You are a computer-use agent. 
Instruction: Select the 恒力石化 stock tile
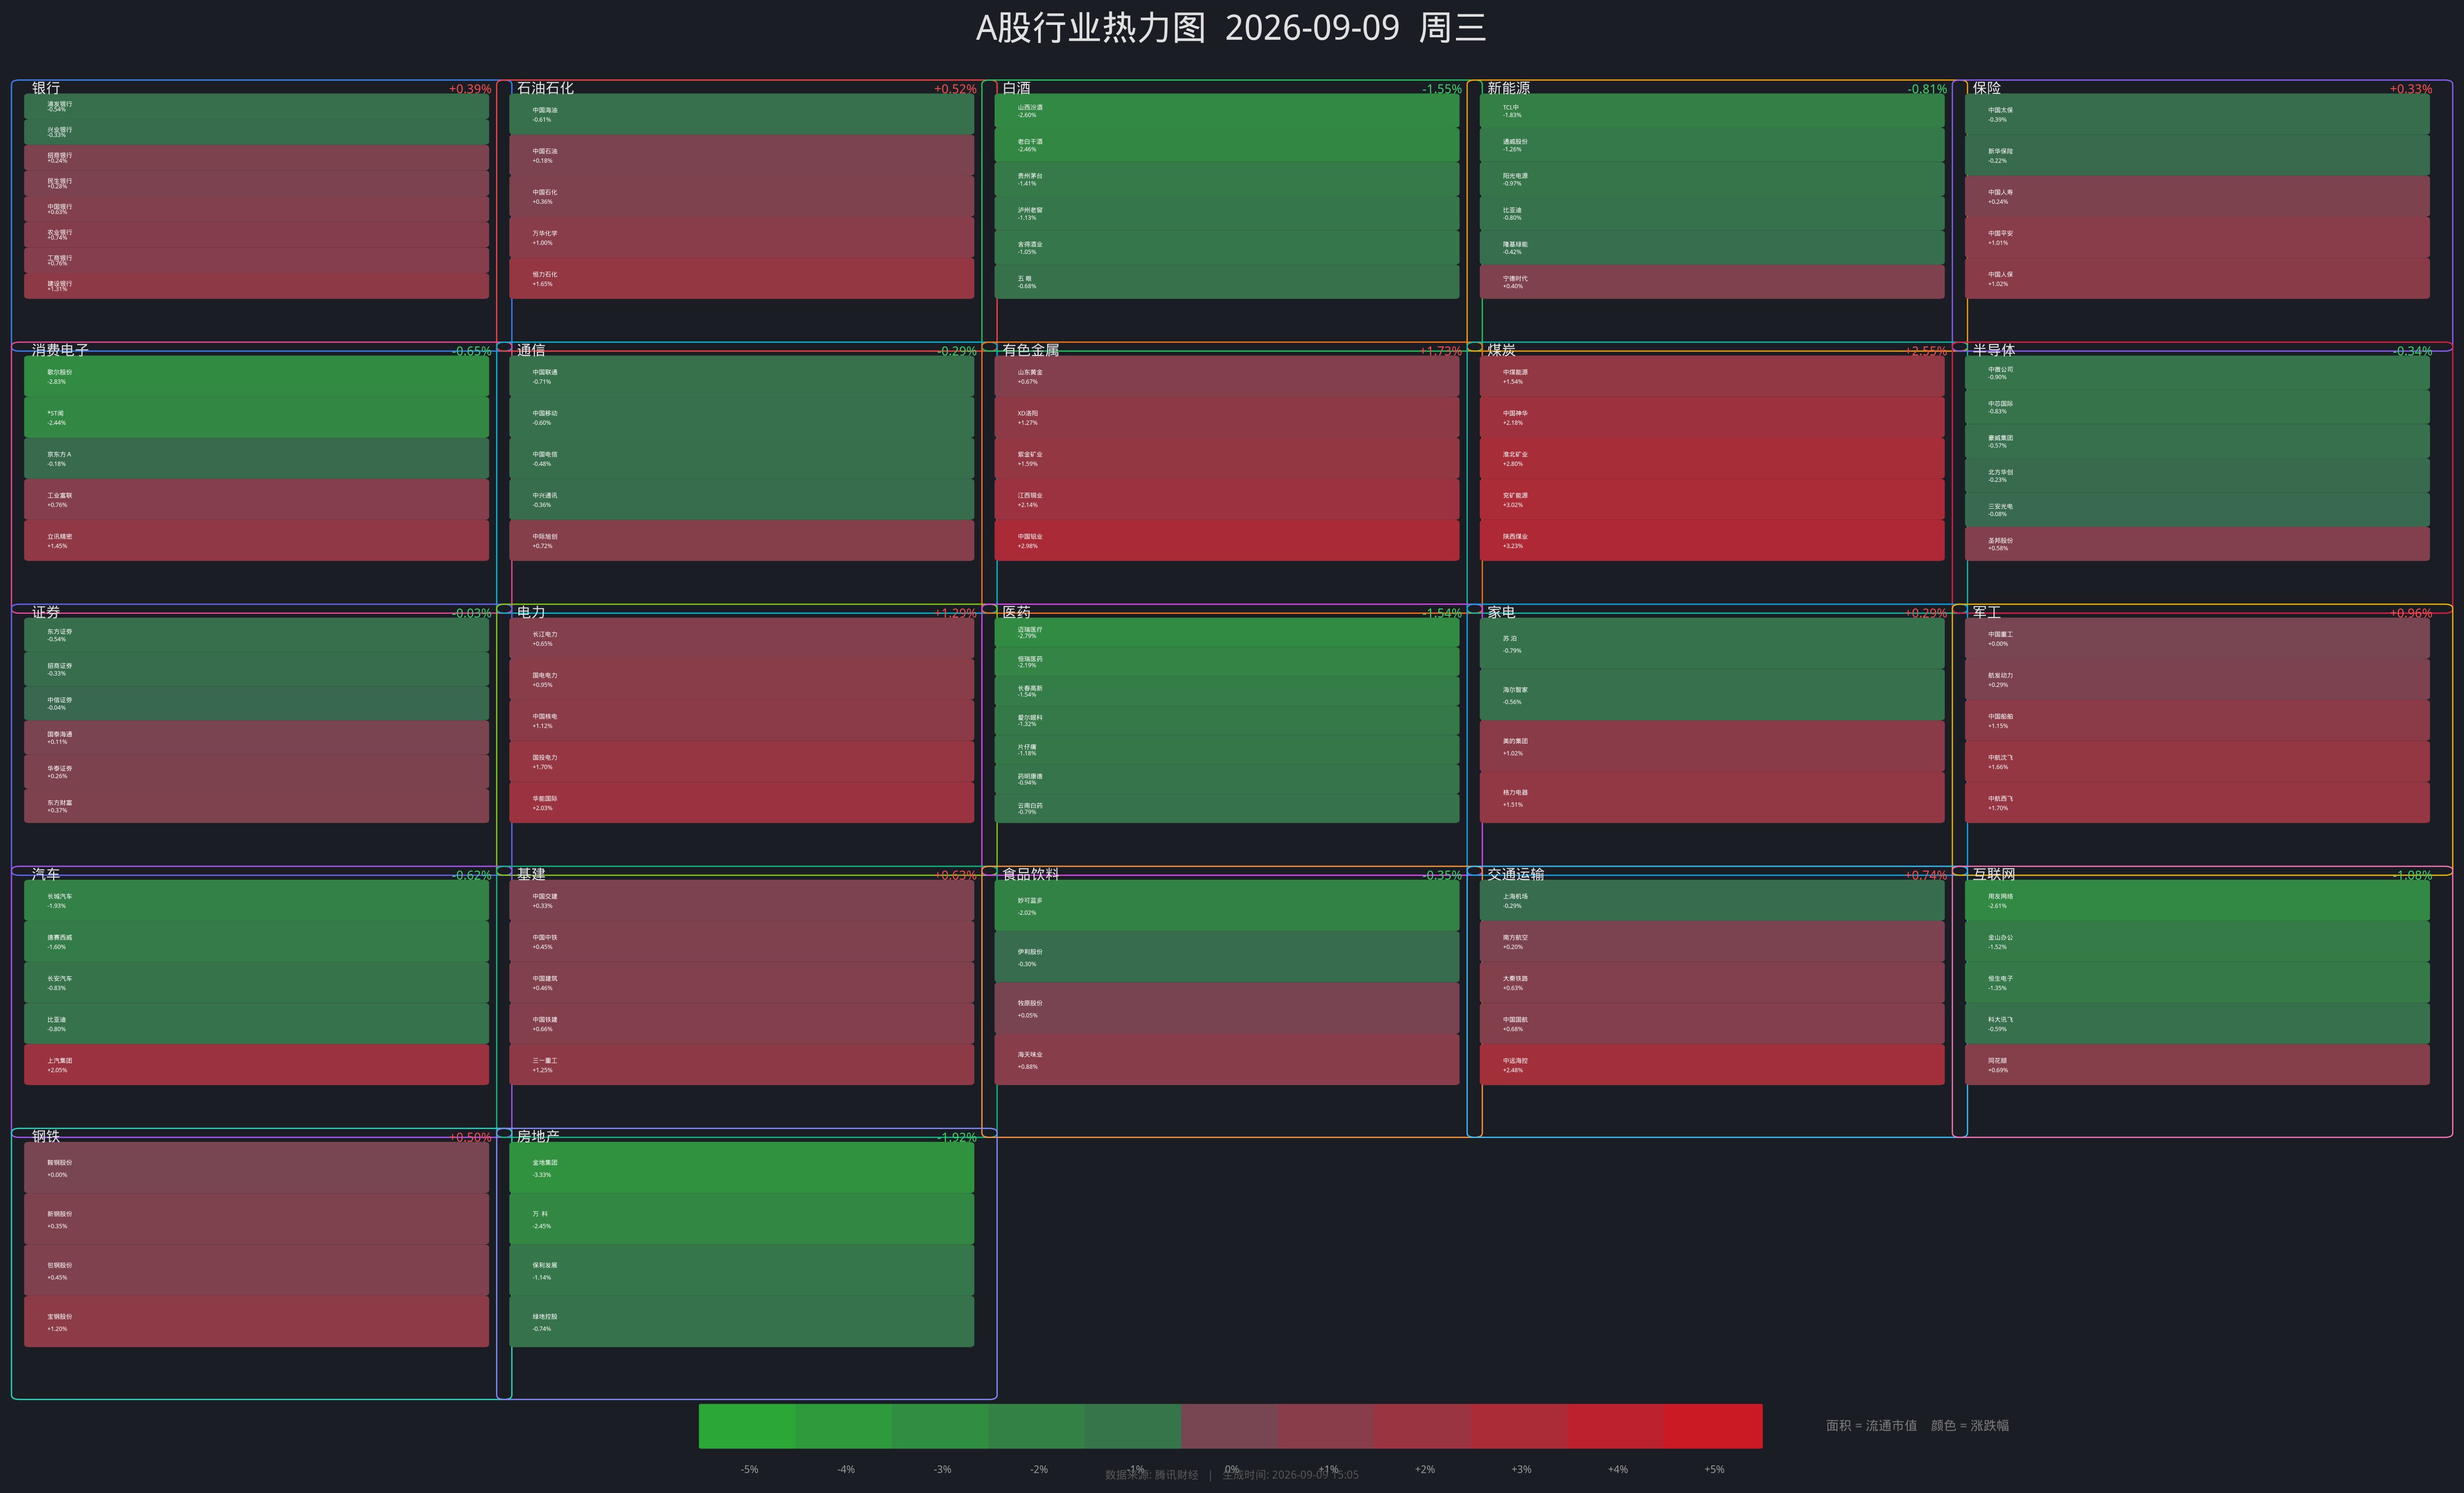coord(741,279)
